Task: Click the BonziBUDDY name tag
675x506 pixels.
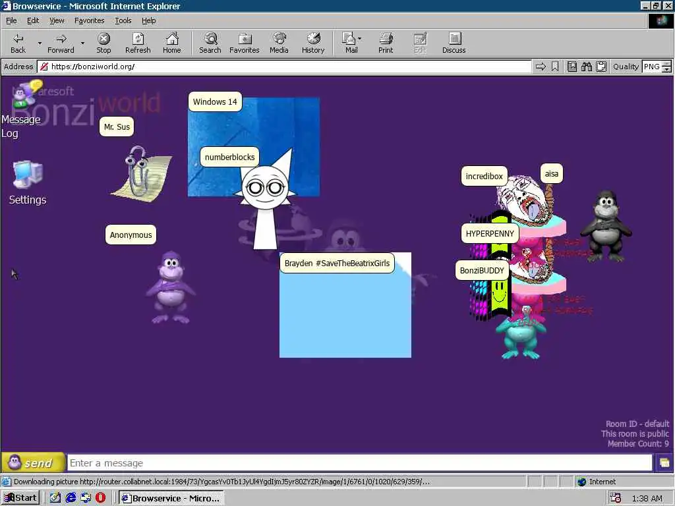Action: point(482,270)
